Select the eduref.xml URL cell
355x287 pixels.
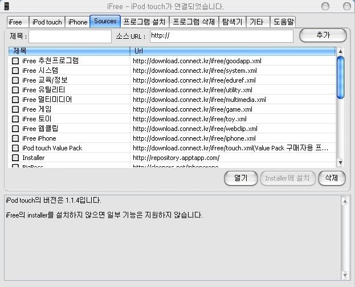point(233,80)
